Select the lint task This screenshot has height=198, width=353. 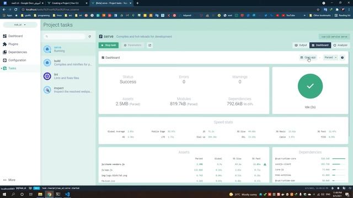(68, 76)
